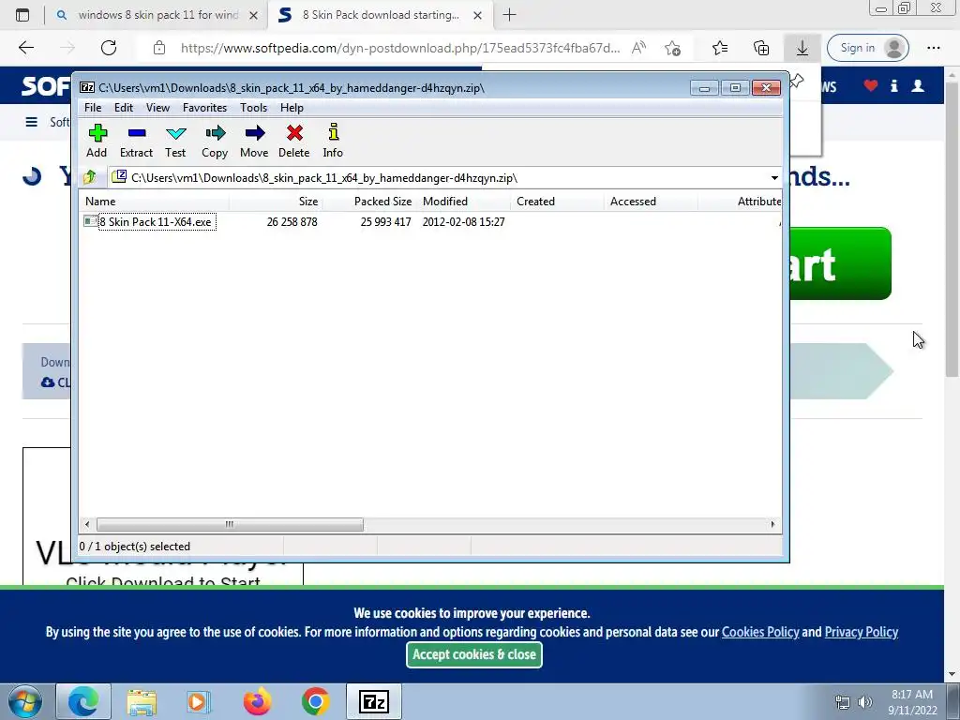960x720 pixels.
Task: Refresh the Softpedia page
Action: click(x=109, y=48)
